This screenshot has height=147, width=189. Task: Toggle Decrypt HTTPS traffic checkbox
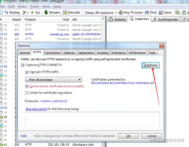(x=27, y=72)
